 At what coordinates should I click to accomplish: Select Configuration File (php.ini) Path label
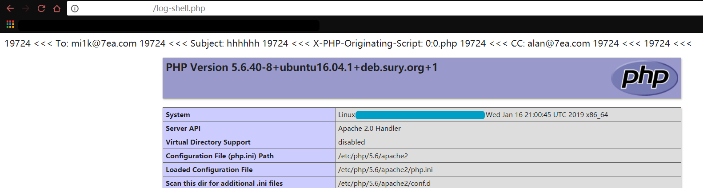pyautogui.click(x=220, y=156)
